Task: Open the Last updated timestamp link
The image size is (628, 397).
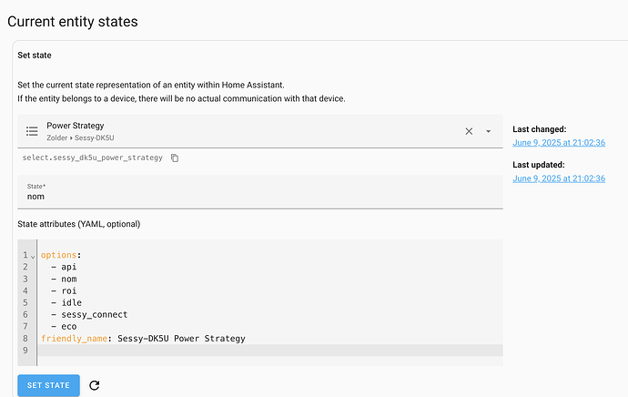Action: (559, 178)
